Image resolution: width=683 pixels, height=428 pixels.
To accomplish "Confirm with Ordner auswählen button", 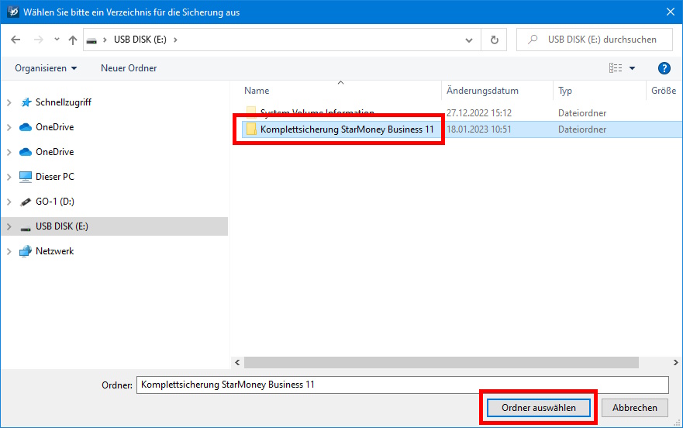I will (538, 408).
